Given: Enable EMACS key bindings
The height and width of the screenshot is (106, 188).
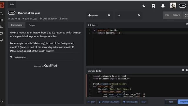Looking at the screenshot, I should pyautogui.click(x=176, y=15).
